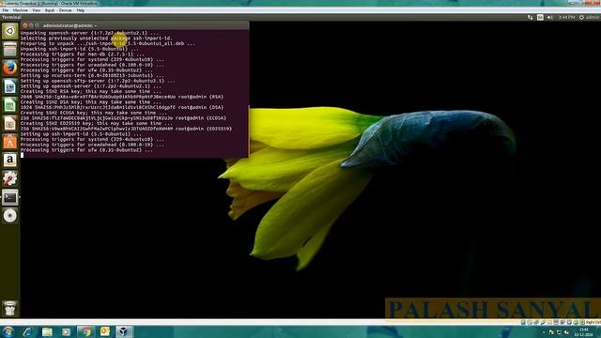Select the VirtualBox taskbar button
601x338 pixels.
pyautogui.click(x=124, y=331)
